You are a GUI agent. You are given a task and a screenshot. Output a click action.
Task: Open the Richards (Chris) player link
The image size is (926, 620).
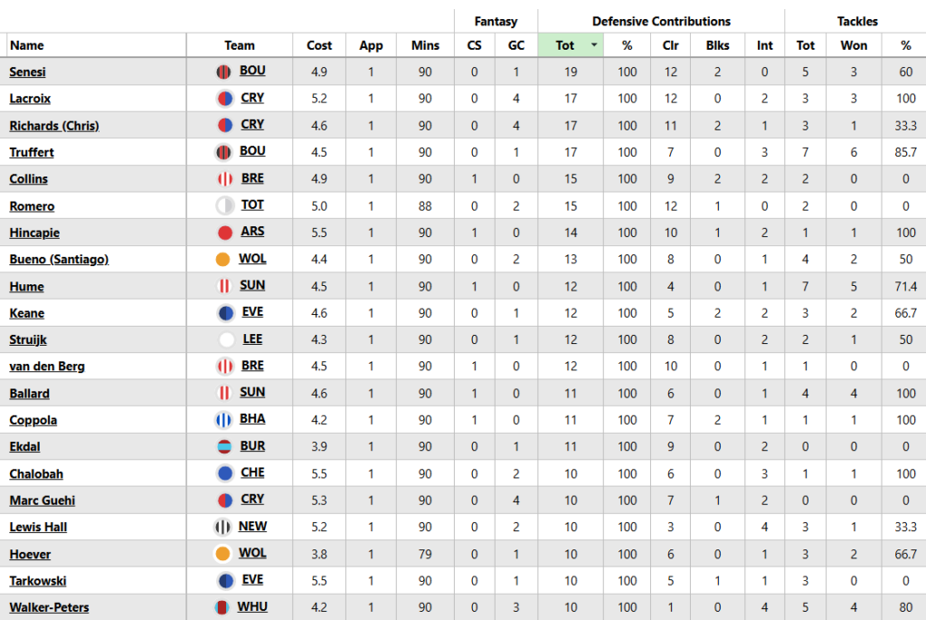[x=54, y=126]
